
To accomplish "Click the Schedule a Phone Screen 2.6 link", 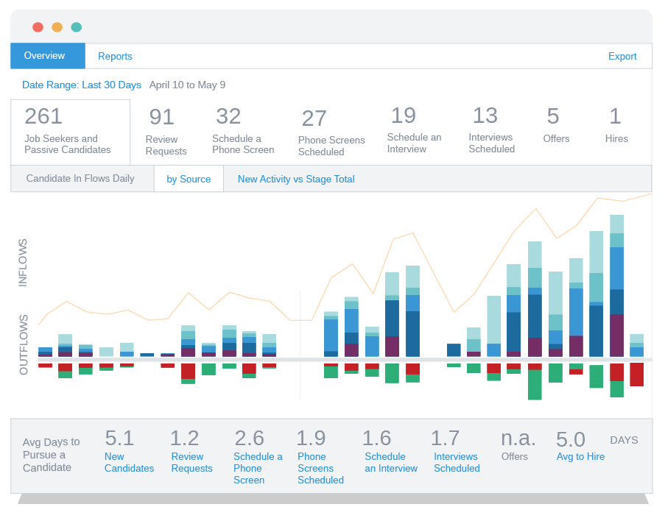I will [x=258, y=456].
